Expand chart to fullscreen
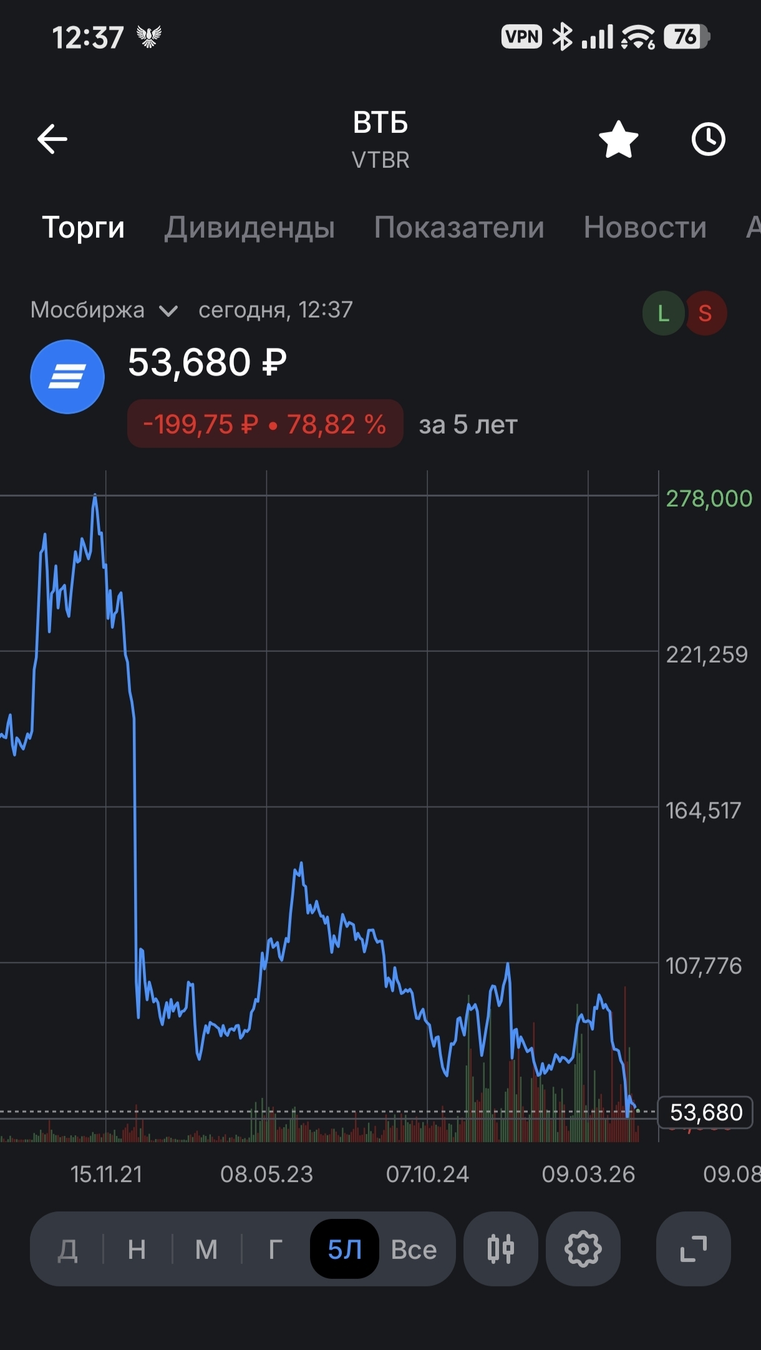The height and width of the screenshot is (1350, 761). [x=693, y=1249]
